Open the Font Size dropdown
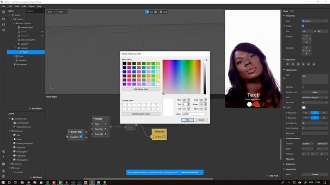The height and width of the screenshot is (185, 330). [x=315, y=103]
